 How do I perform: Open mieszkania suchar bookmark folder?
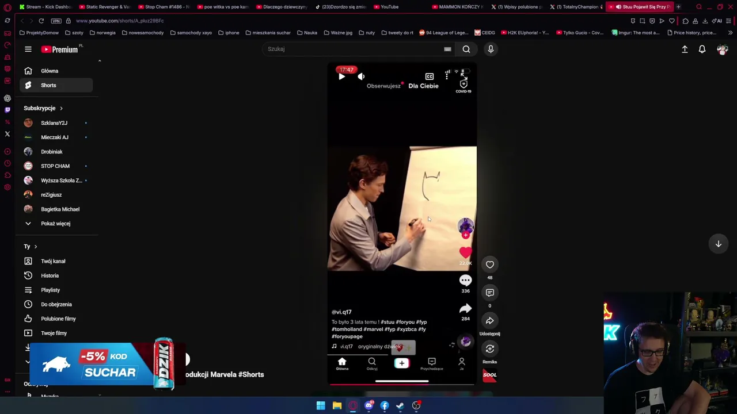pyautogui.click(x=268, y=33)
